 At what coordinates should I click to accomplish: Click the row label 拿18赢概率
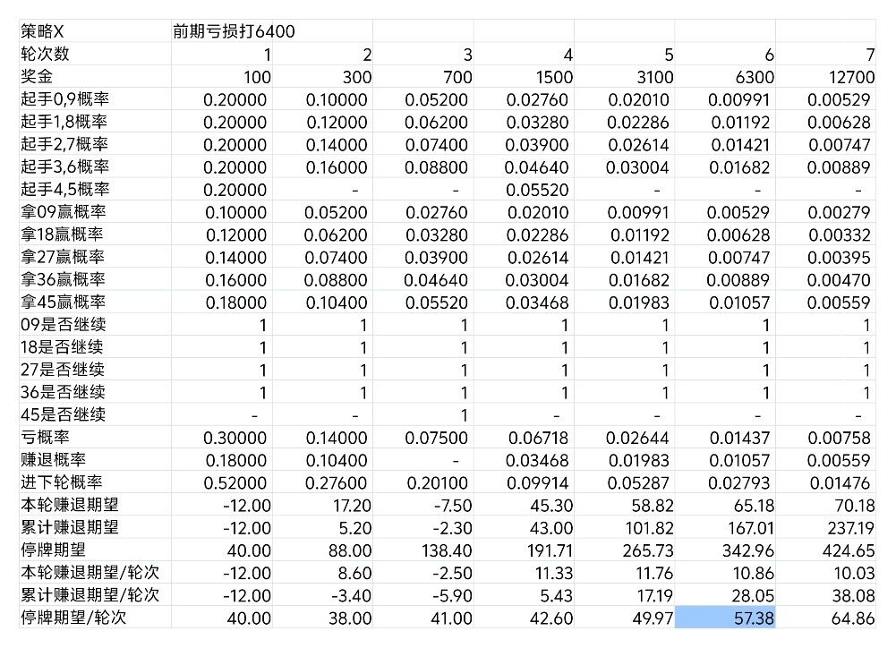click(x=62, y=234)
